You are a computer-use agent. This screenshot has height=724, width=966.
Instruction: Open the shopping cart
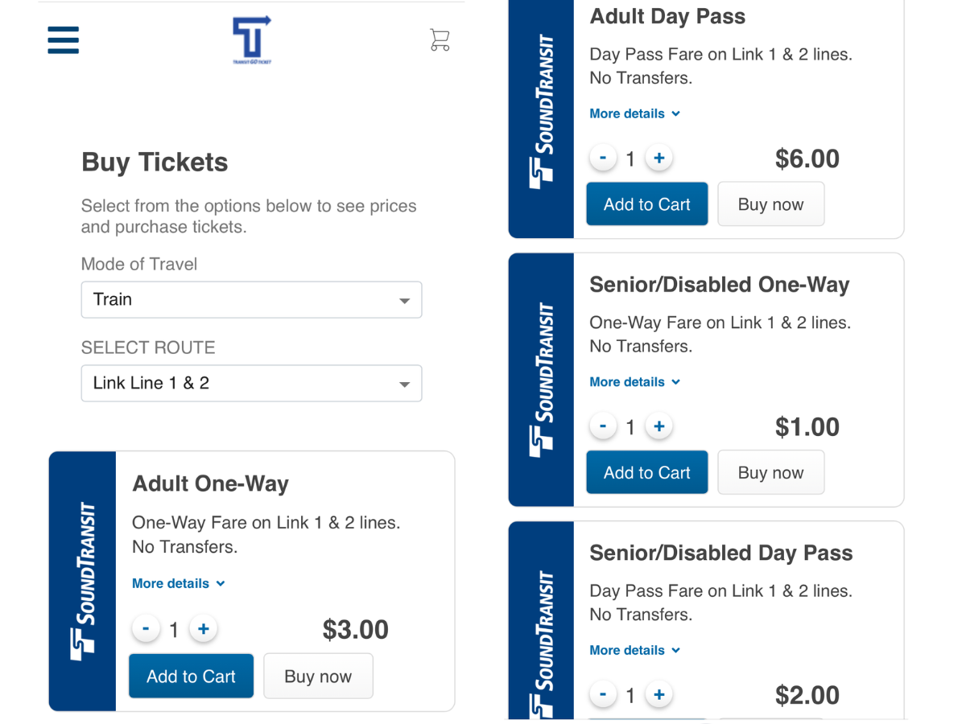click(x=440, y=39)
